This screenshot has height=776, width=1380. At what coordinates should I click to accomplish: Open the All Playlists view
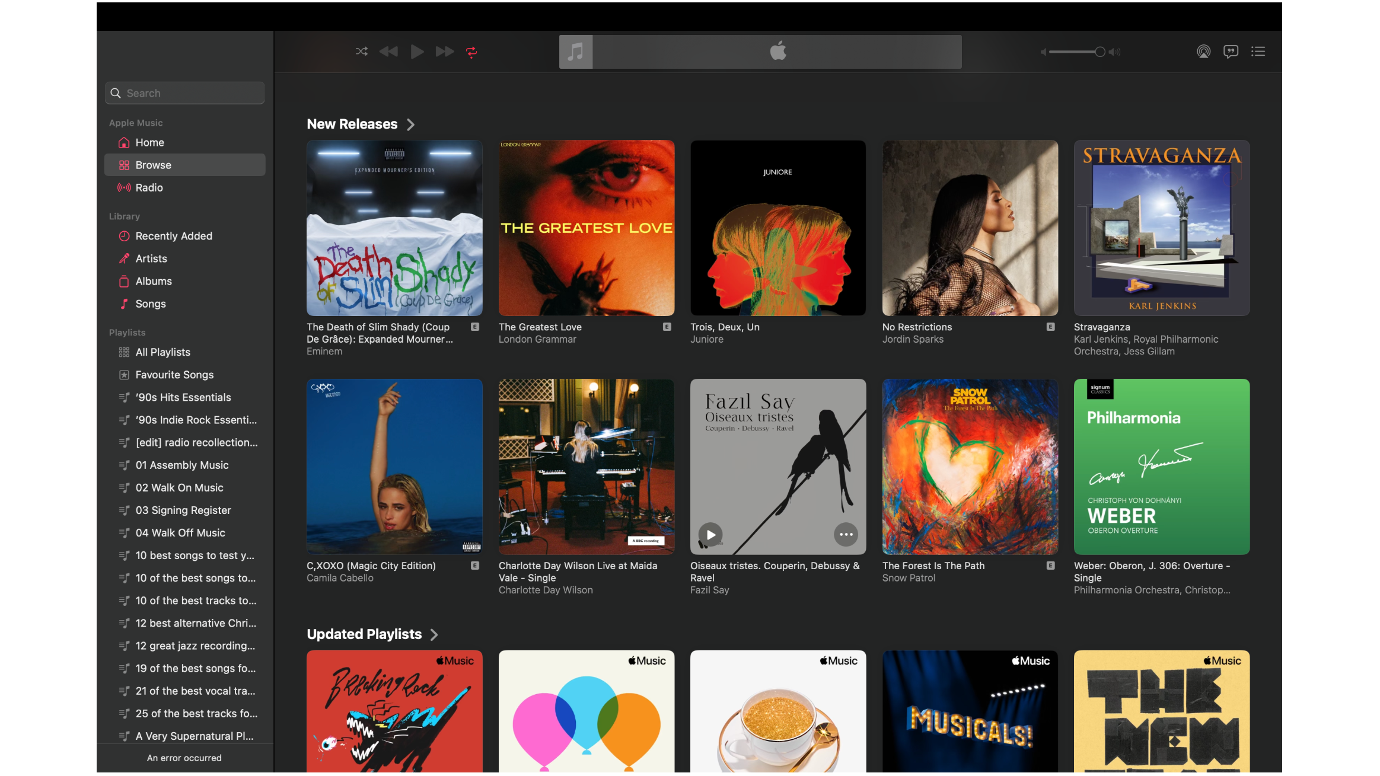[162, 352]
